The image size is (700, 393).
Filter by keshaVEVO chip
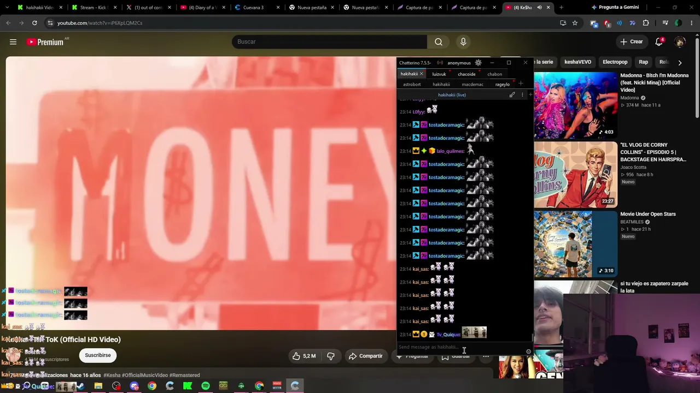pos(577,62)
